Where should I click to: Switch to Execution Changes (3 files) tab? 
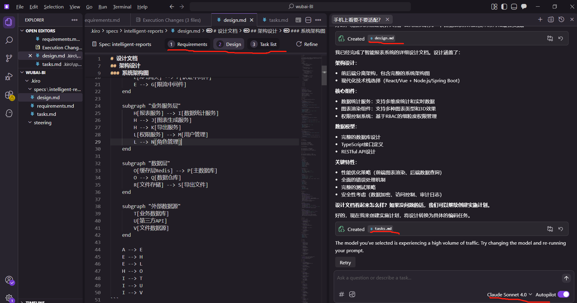point(171,20)
